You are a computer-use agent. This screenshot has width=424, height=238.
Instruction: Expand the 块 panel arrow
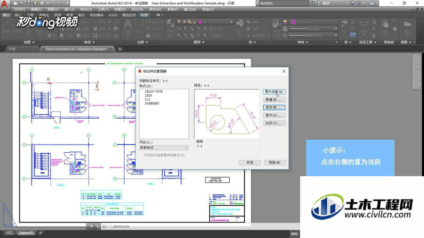point(255,42)
